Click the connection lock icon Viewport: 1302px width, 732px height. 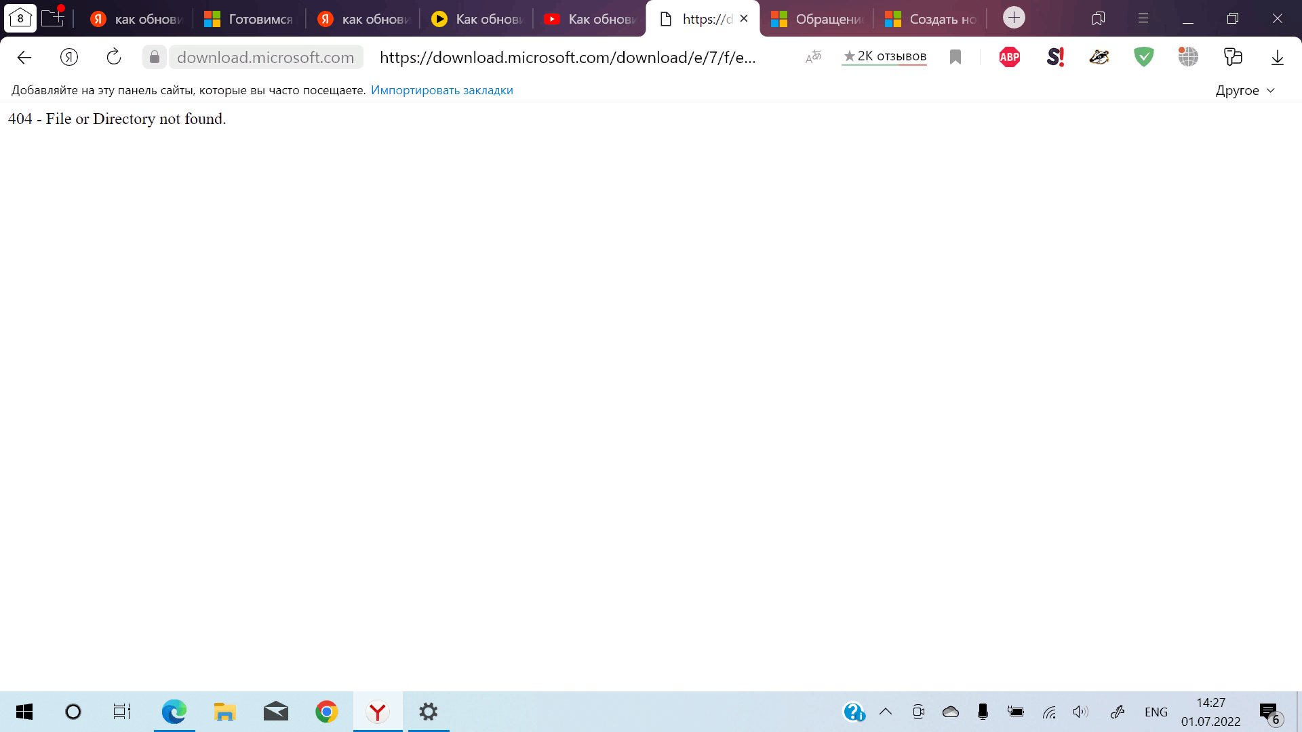pos(155,57)
